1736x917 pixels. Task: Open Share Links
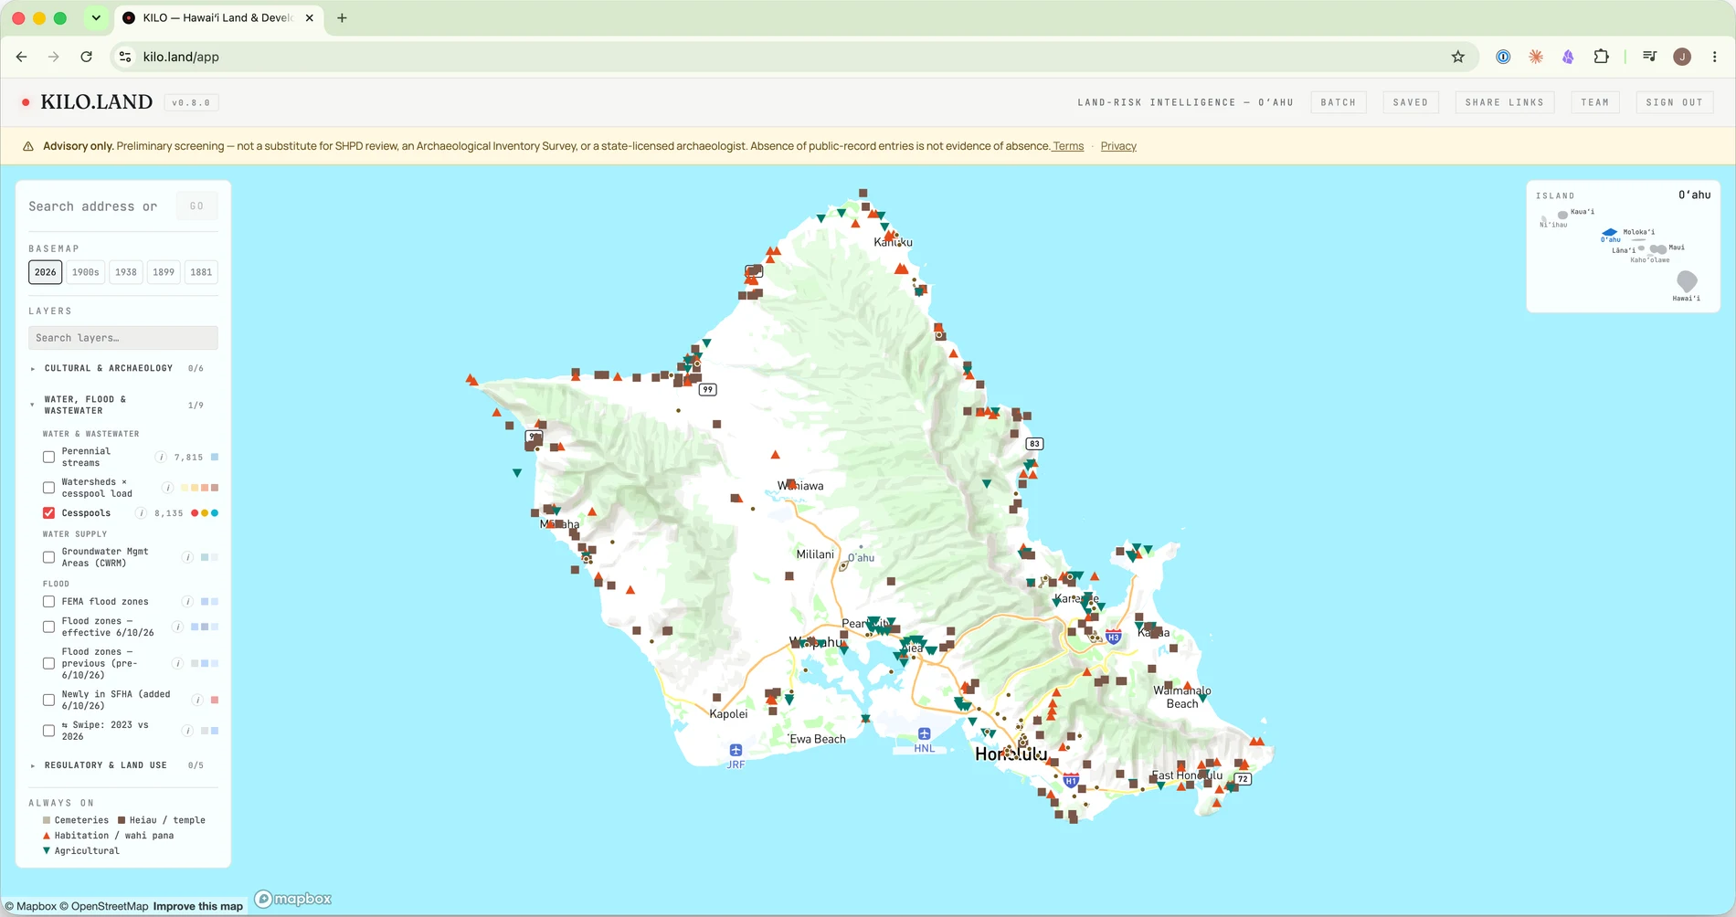click(1504, 102)
